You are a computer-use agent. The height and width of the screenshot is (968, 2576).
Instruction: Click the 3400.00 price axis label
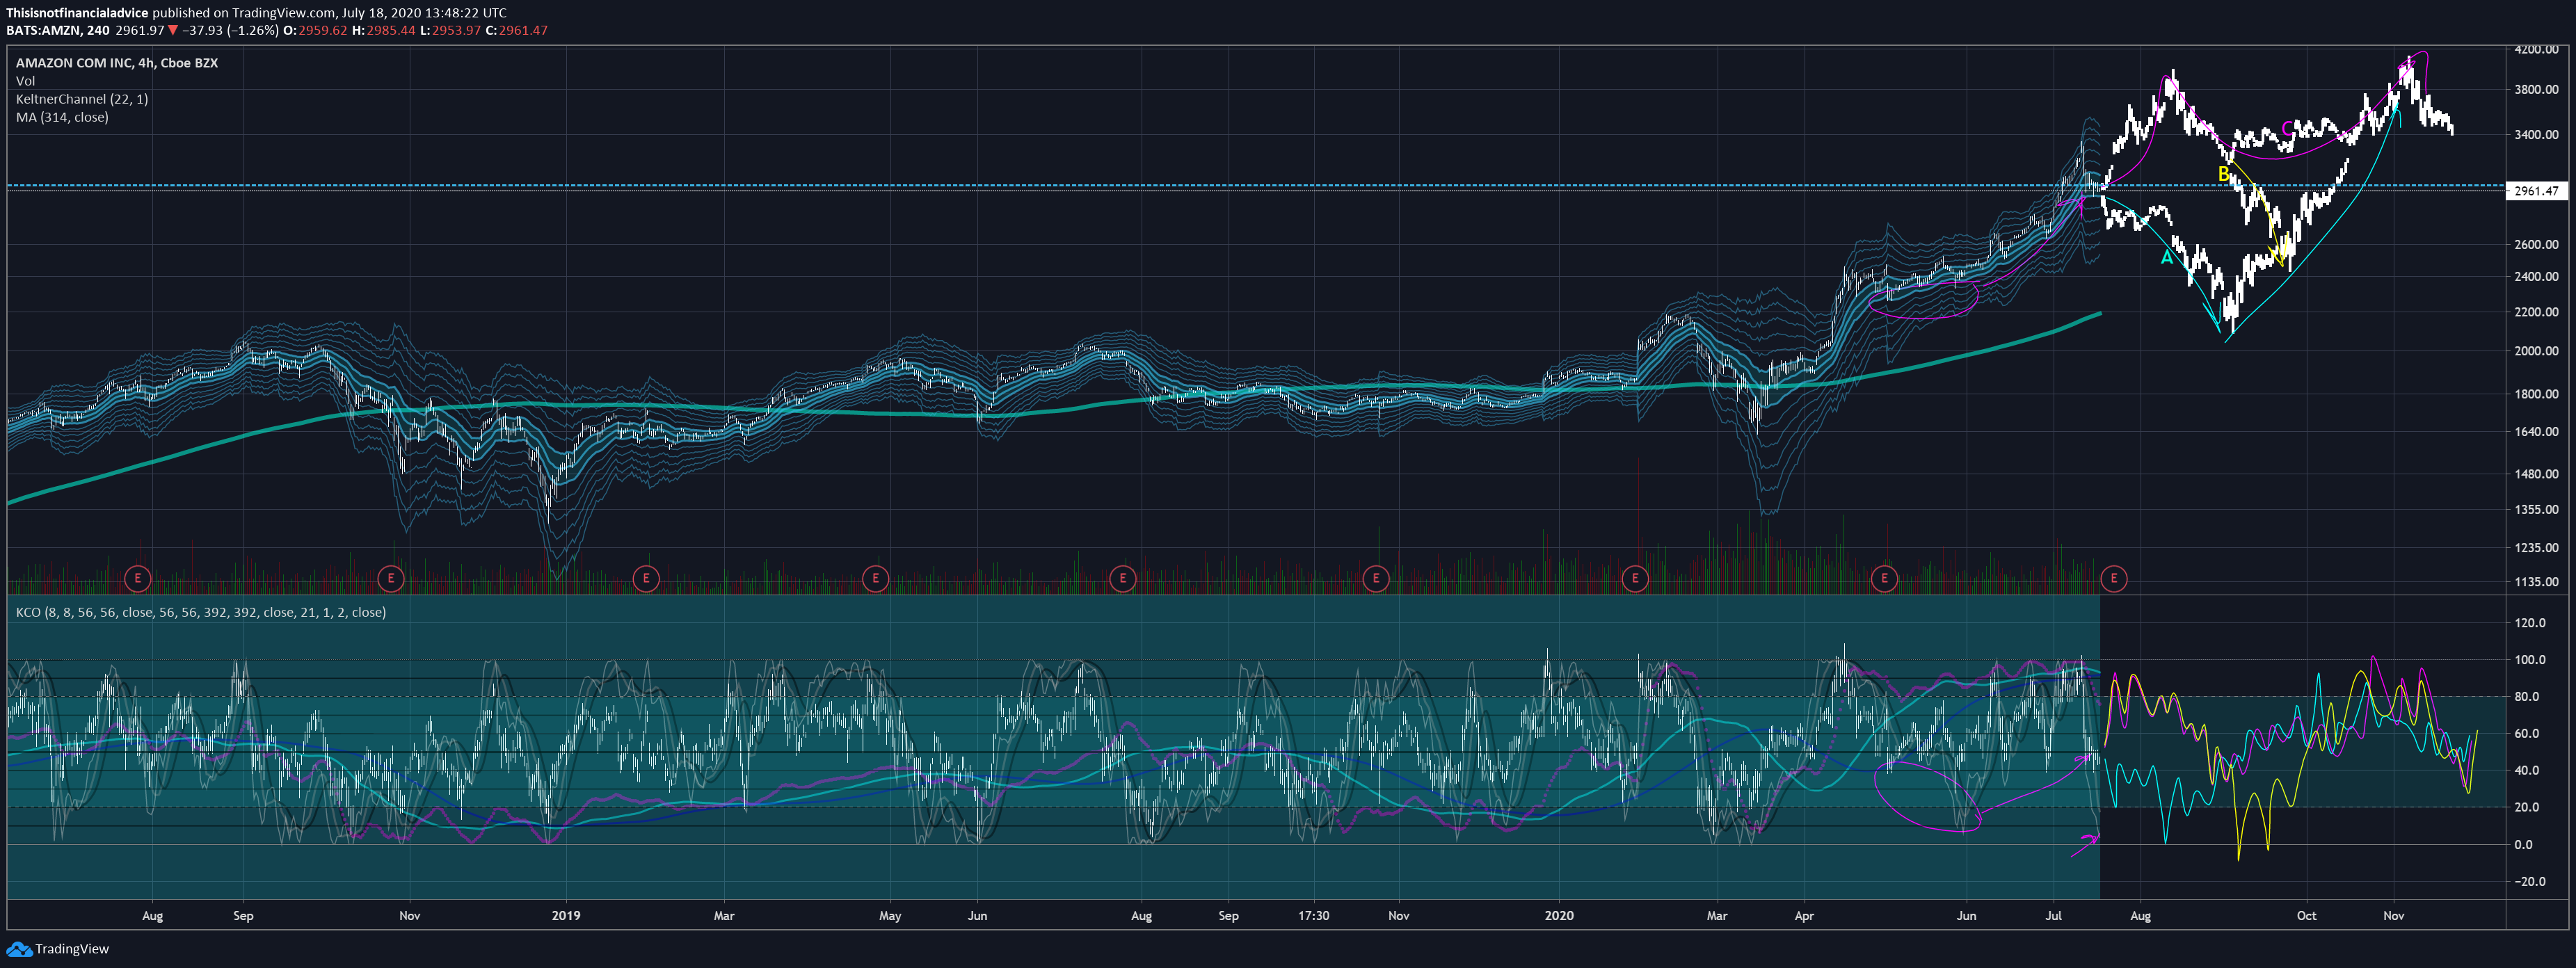pos(2536,134)
